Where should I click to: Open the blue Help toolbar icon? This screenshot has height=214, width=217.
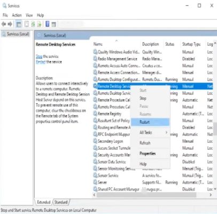[48, 24]
